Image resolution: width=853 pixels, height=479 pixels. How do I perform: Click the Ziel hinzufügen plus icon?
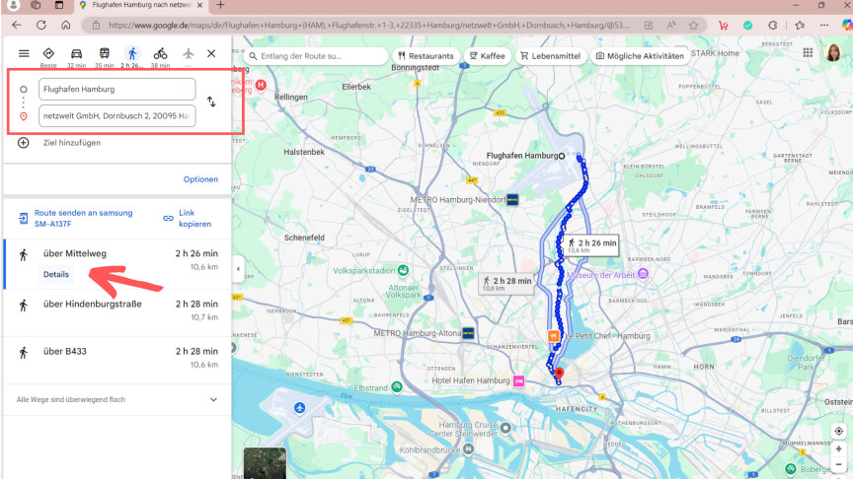24,143
